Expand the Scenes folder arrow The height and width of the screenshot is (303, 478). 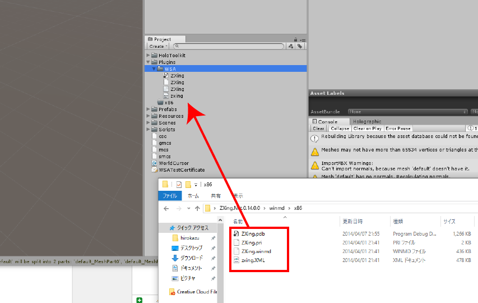(148, 123)
